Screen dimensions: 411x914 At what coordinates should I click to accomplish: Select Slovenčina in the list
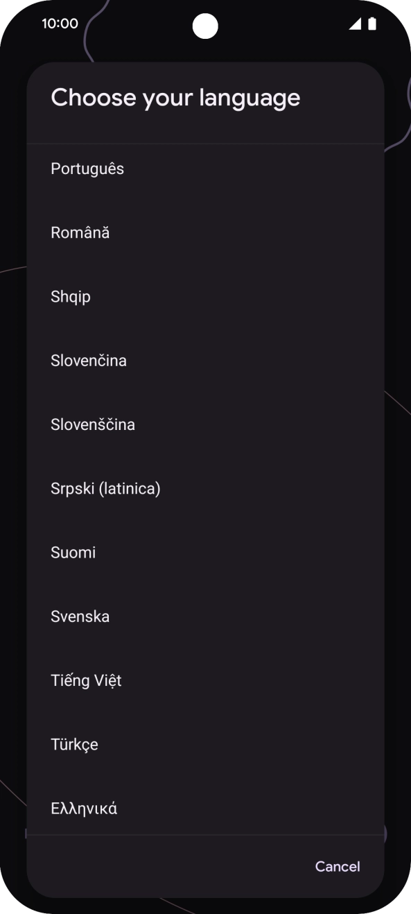click(205, 360)
